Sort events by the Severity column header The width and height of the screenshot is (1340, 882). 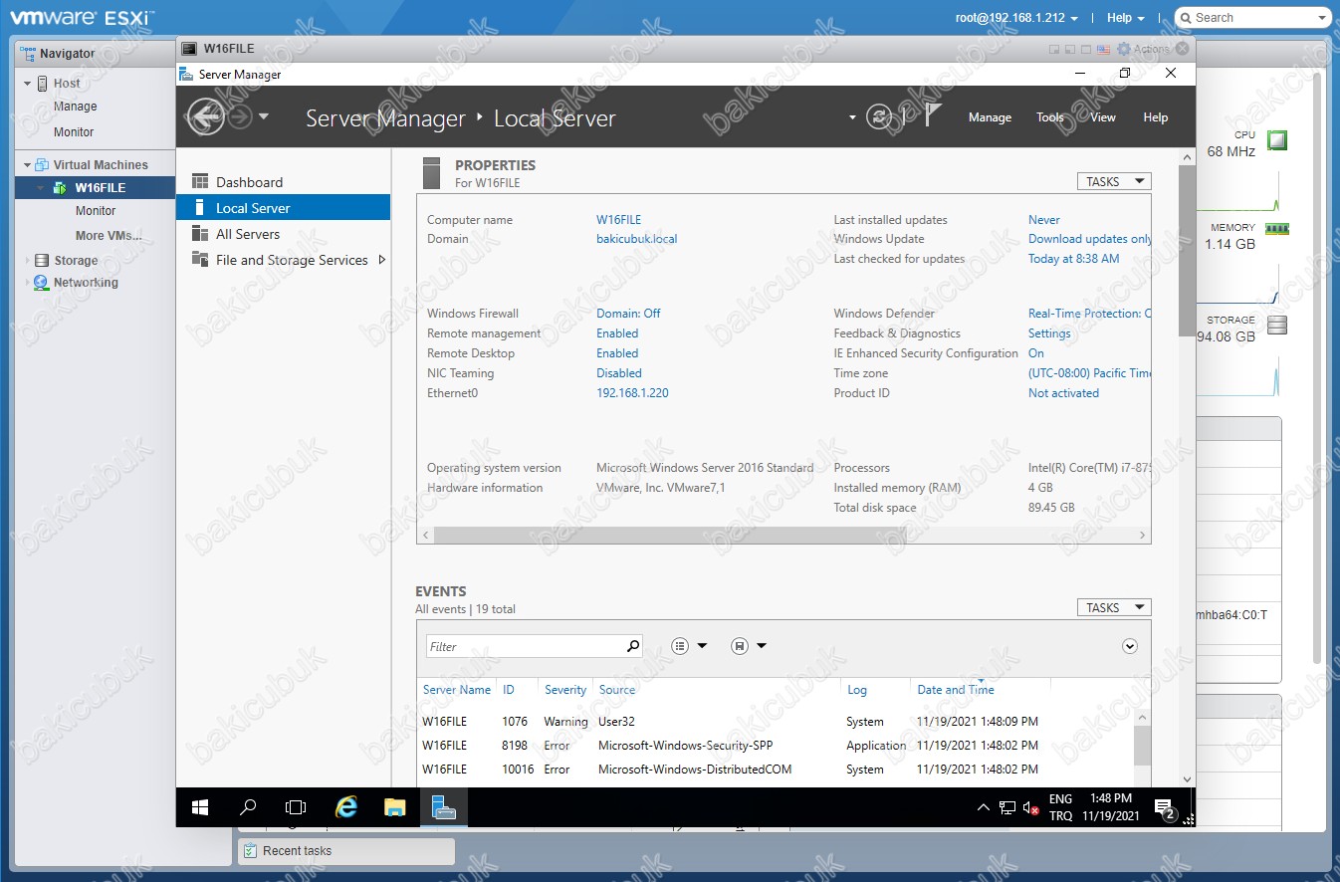coord(565,690)
